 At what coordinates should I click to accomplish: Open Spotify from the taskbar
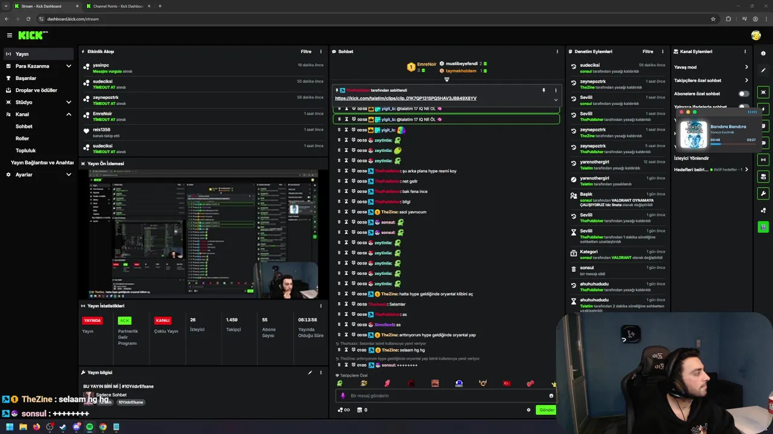coord(89,427)
